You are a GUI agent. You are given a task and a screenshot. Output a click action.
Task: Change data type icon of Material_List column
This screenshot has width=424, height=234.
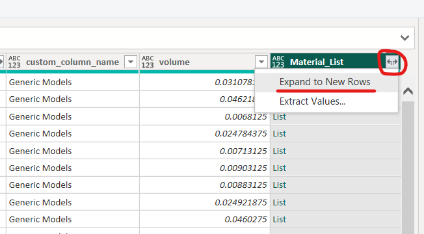pyautogui.click(x=278, y=62)
